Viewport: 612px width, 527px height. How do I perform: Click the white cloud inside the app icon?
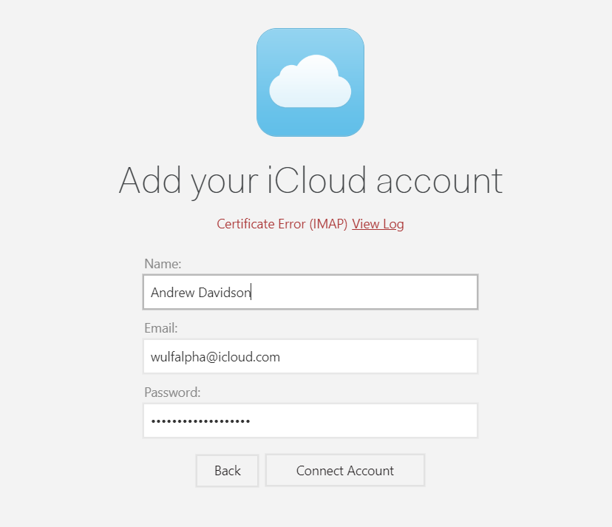[x=310, y=83]
